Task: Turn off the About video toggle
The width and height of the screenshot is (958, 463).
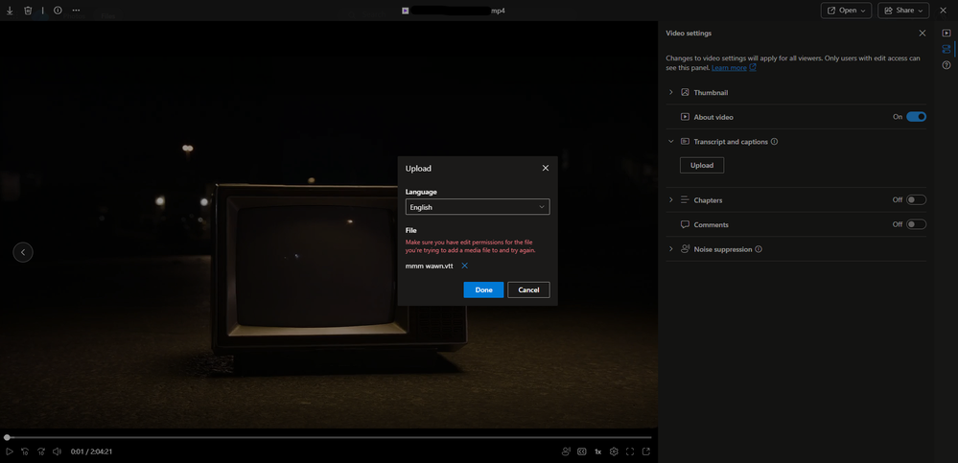Action: (916, 117)
